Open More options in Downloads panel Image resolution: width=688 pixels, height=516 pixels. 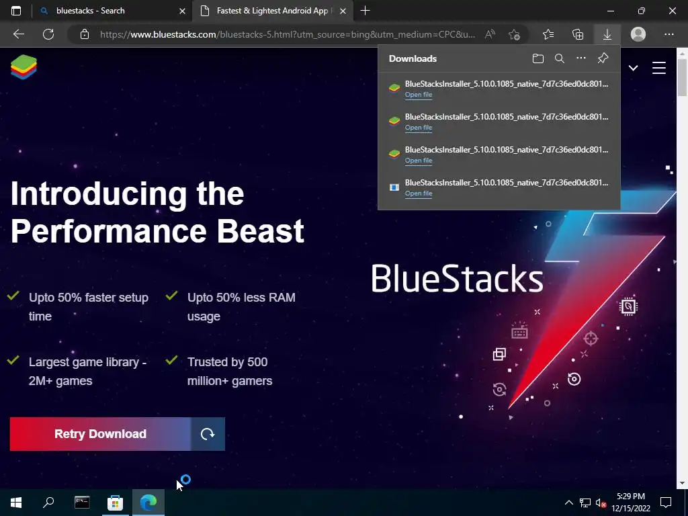(x=581, y=58)
